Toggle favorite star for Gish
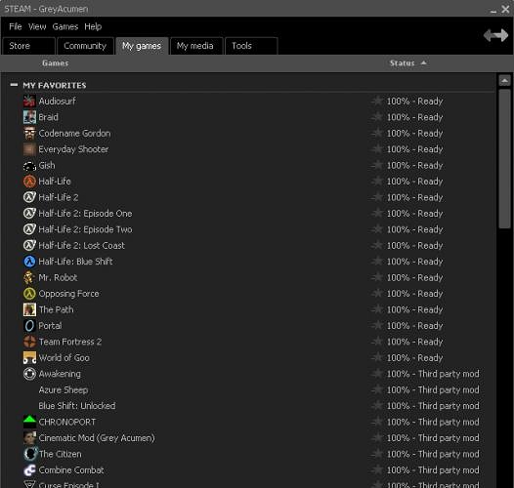The image size is (514, 488). [x=377, y=165]
